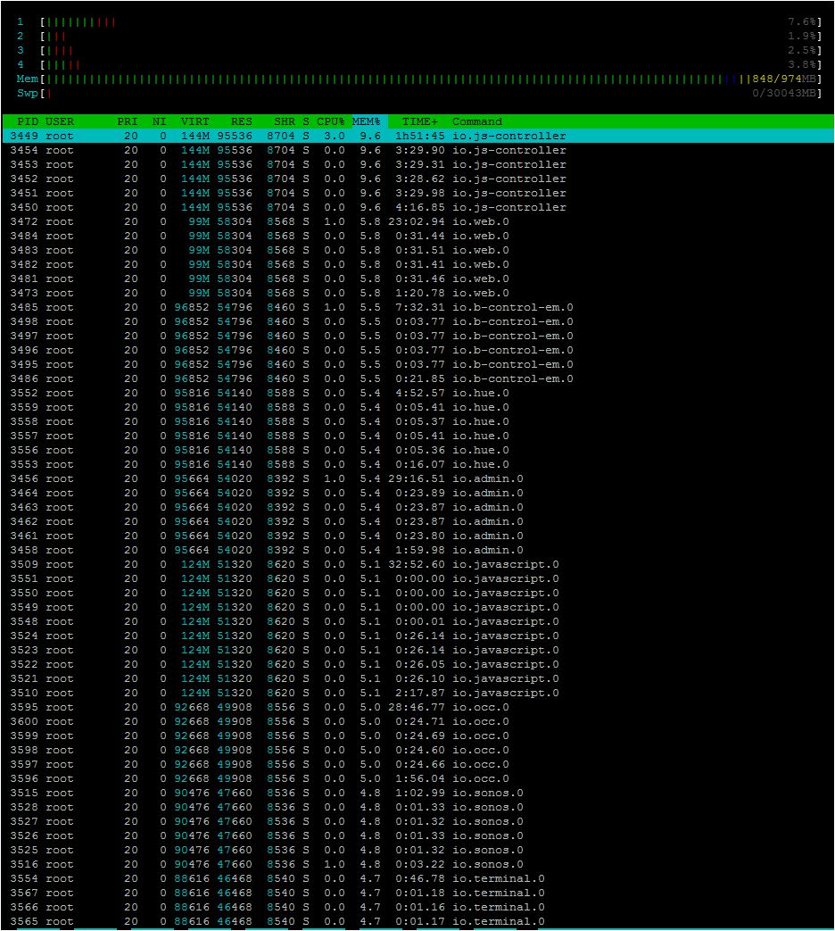This screenshot has width=835, height=931.
Task: Select PID 3553 io.hue.0 row
Action: [417, 464]
